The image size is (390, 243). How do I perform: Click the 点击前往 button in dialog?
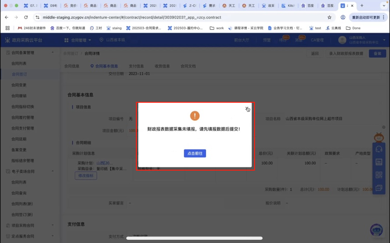pos(195,153)
